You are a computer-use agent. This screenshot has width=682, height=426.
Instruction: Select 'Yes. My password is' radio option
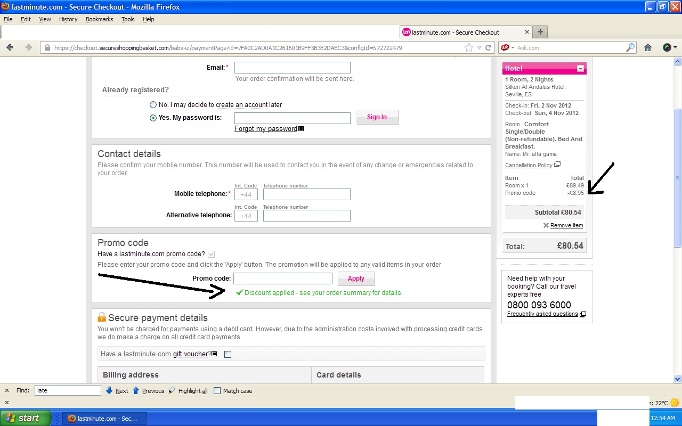tap(153, 118)
